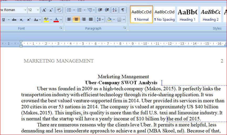Screen dimensions: 227x135
Task: Click the Bullets list button
Action: pos(69,10)
